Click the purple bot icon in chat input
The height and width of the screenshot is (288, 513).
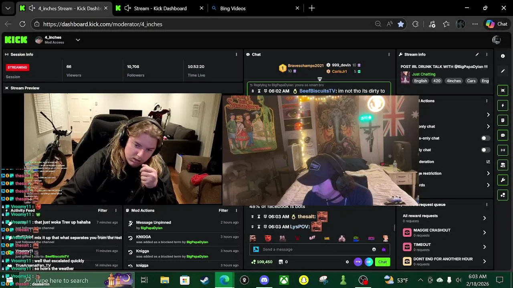pos(384,249)
